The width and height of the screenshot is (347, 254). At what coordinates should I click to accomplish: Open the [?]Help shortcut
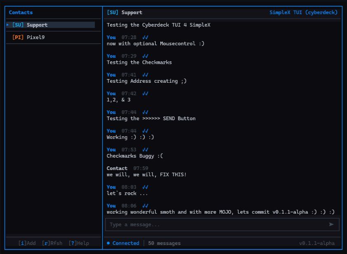click(79, 243)
